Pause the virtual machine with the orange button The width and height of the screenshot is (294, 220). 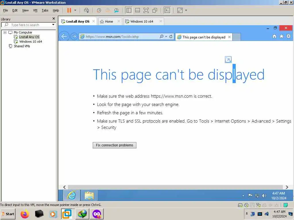(69, 10)
